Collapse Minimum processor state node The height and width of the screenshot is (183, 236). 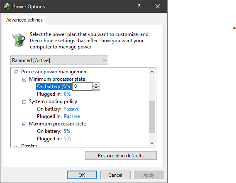pos(24,79)
